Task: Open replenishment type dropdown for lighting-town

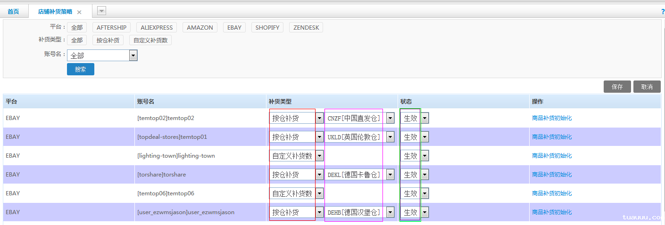Action: (x=296, y=156)
